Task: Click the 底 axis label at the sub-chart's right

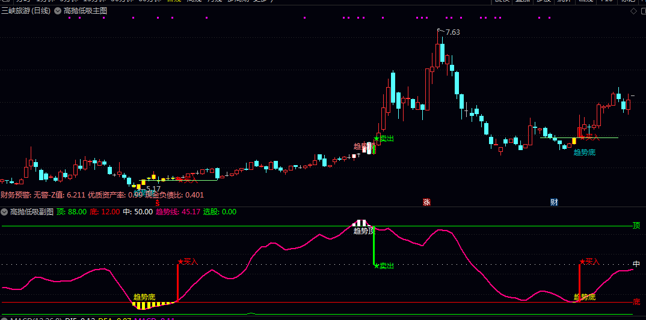Action: click(636, 302)
